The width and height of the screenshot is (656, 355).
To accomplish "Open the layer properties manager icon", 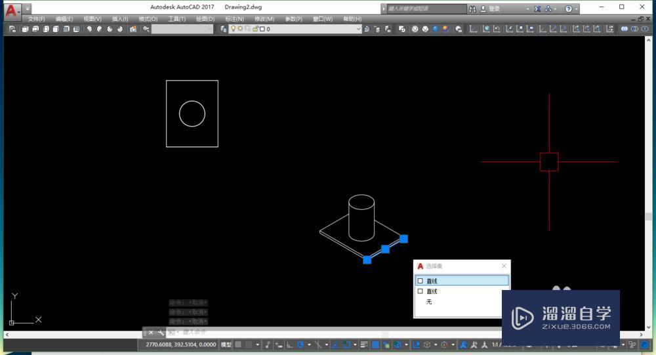I will pos(224,29).
